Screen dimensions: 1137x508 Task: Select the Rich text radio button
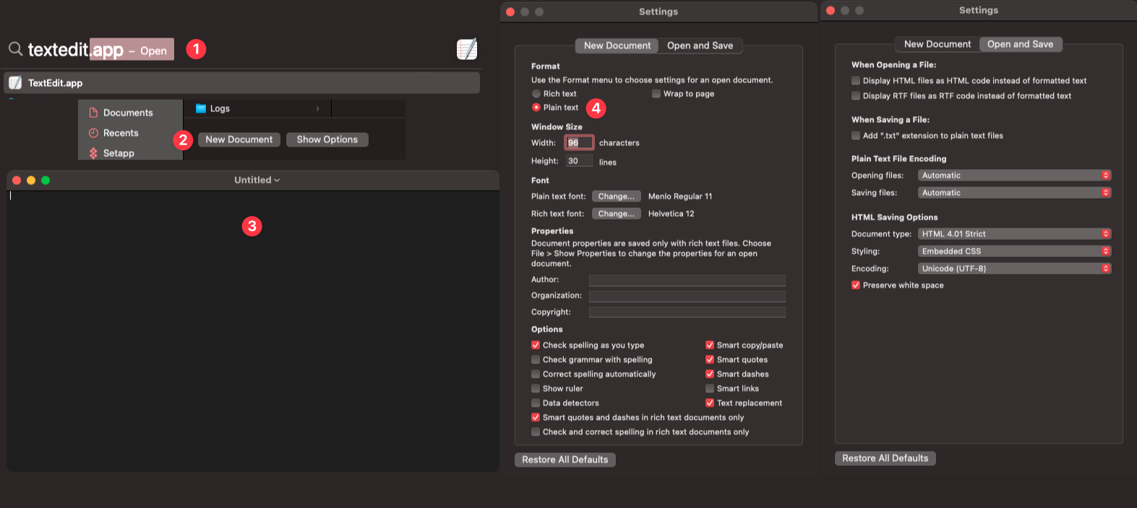click(x=536, y=94)
